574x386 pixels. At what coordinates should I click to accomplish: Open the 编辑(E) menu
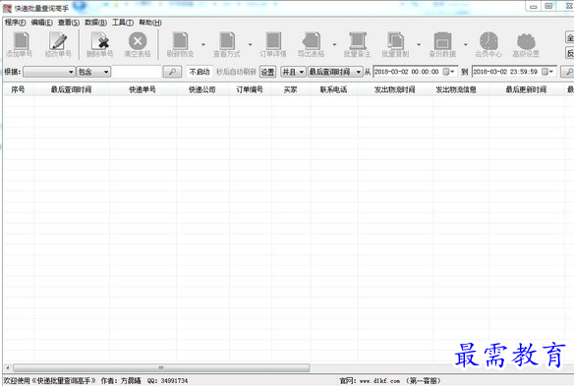41,23
